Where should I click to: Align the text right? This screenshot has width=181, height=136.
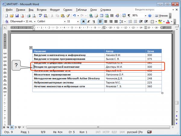click(111, 21)
